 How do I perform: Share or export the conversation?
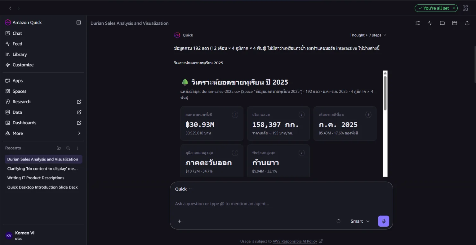tap(467, 23)
